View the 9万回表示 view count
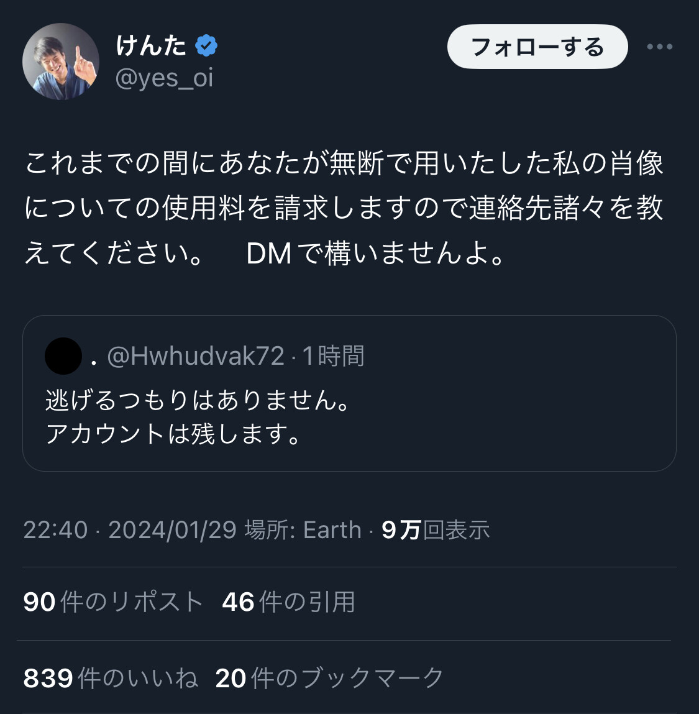This screenshot has height=714, width=699. coord(436,530)
